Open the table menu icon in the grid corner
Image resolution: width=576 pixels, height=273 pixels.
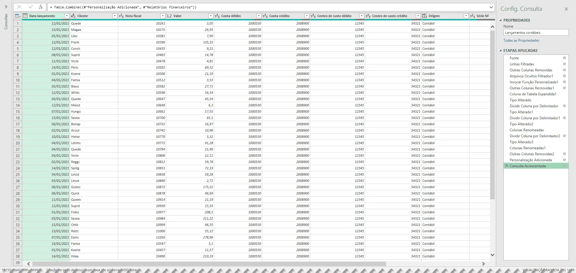coord(18,16)
